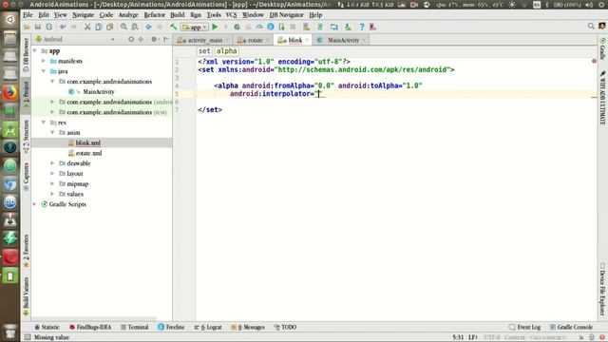Open the TODO tool window
The width and height of the screenshot is (608, 342).
285,327
